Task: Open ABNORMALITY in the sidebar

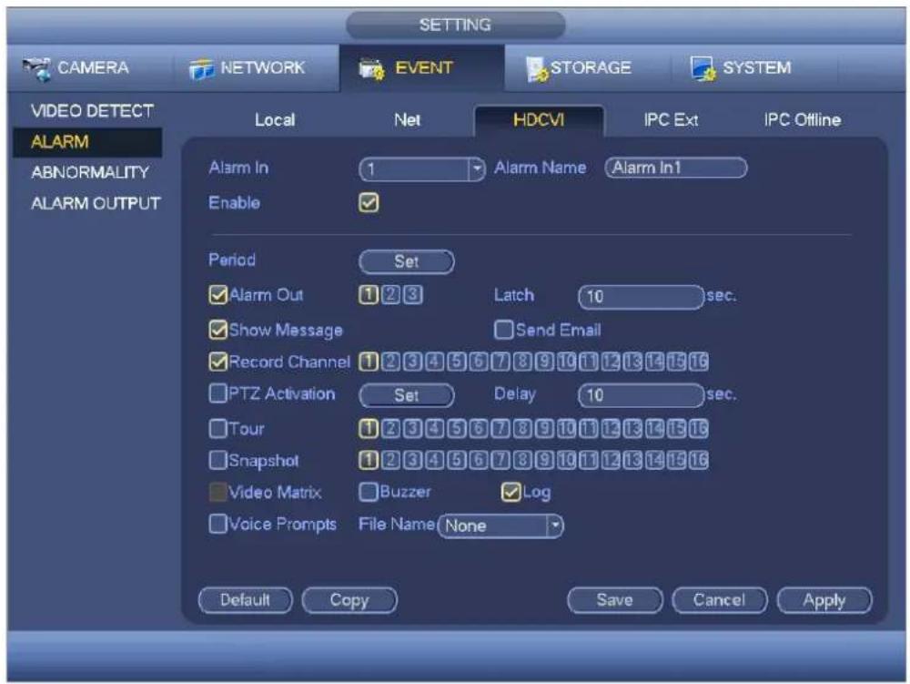Action: pos(90,172)
